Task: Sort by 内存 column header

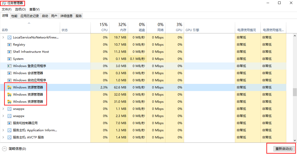Action: point(119,28)
